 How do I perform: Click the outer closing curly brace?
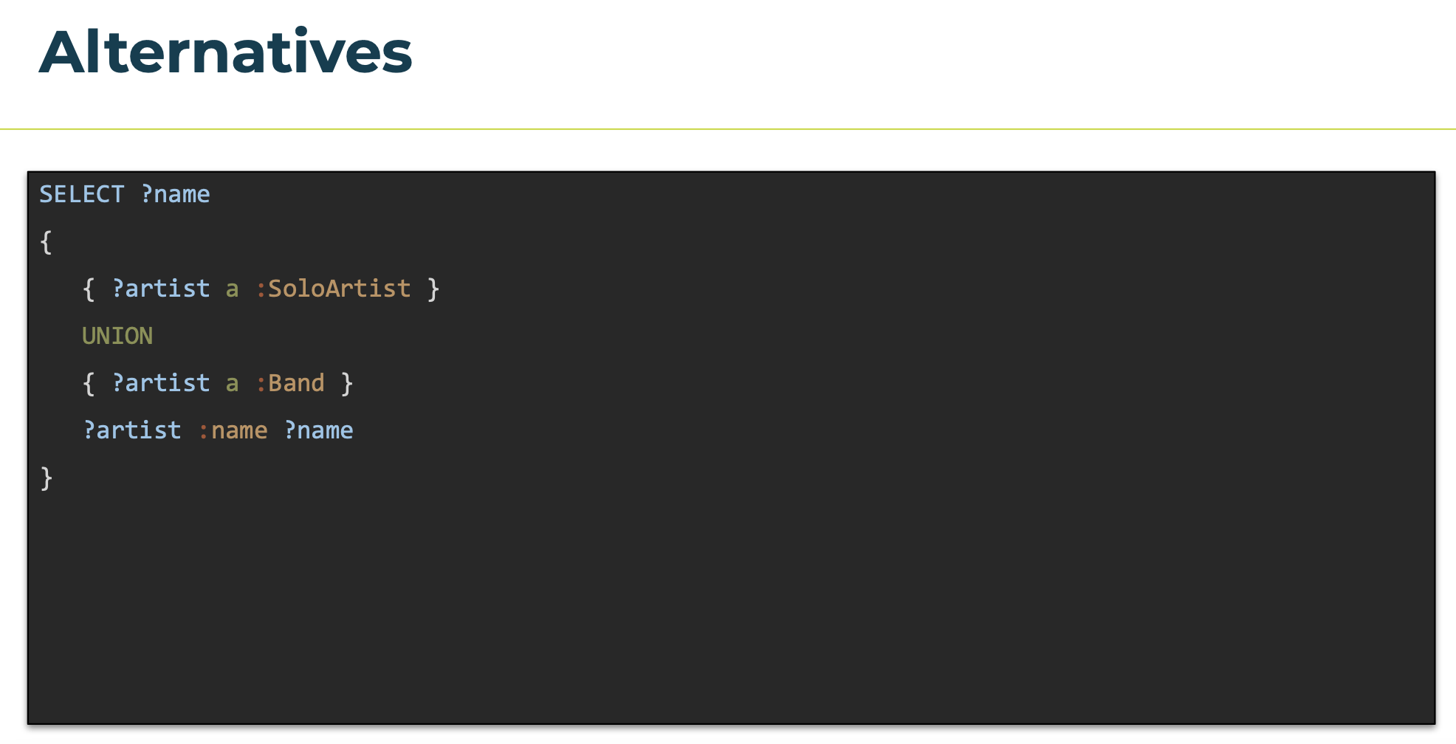[x=46, y=478]
